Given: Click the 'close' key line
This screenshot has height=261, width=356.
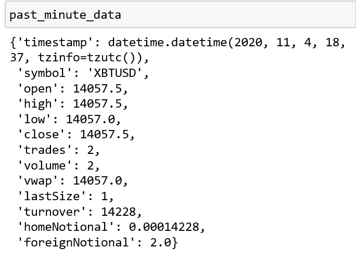Looking at the screenshot, I should point(76,135).
